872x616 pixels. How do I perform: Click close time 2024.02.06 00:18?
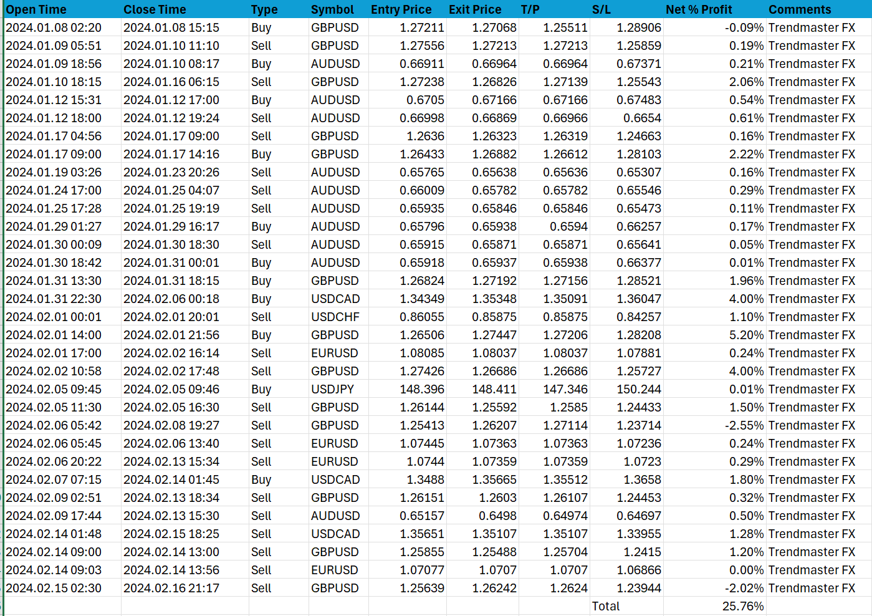coord(184,299)
